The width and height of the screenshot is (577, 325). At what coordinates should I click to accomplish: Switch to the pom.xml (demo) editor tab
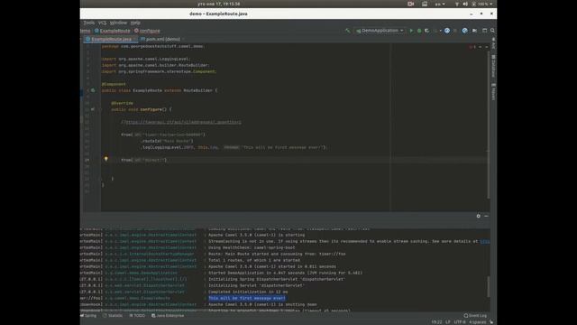click(160, 39)
